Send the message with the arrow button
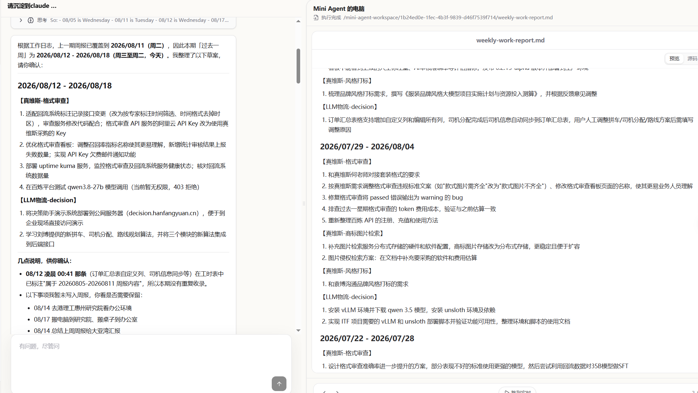 click(279, 384)
